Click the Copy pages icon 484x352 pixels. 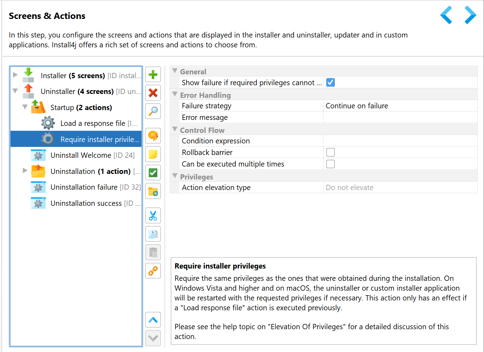[153, 234]
